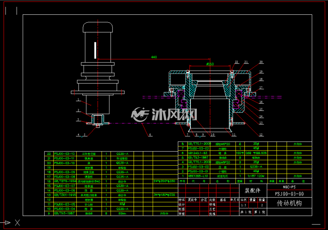Click the NBC-PS text in title block
Viewport: 328px width, 230px height.
[x=289, y=187]
